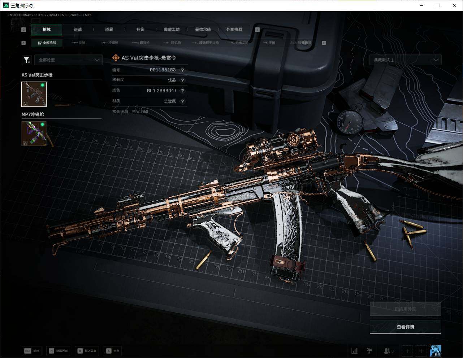This screenshot has height=358, width=463.
Task: Select the AS Val skin thumbnail
Action: click(34, 94)
